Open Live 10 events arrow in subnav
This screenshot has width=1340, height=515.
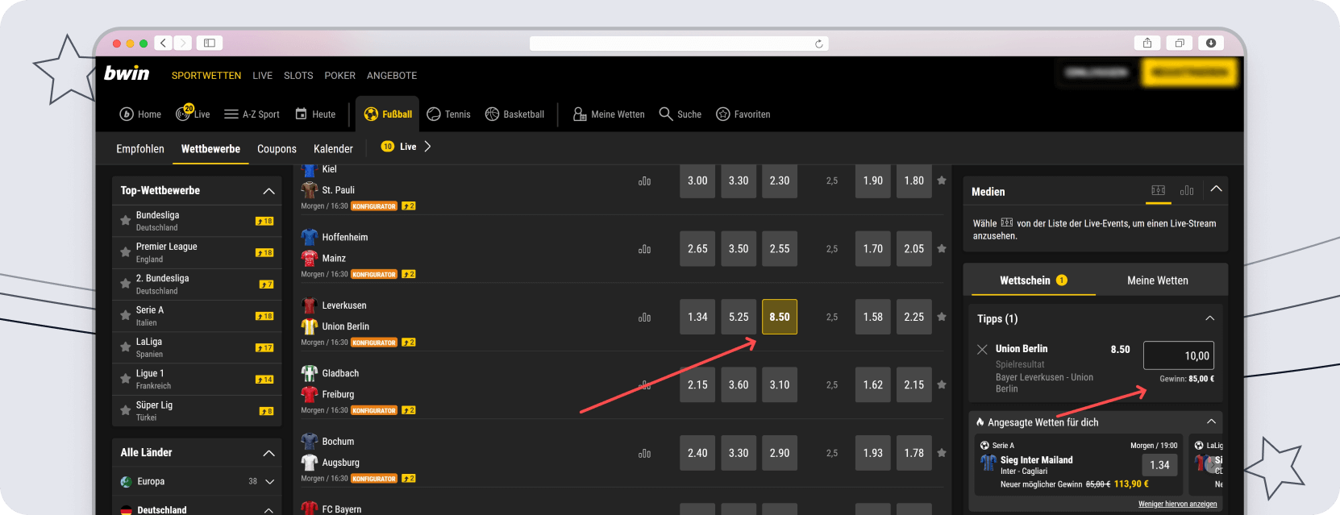point(427,147)
